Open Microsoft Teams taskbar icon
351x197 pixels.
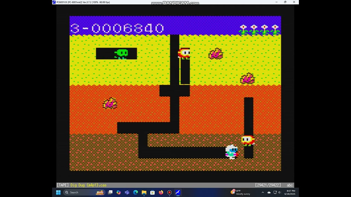tap(127, 192)
